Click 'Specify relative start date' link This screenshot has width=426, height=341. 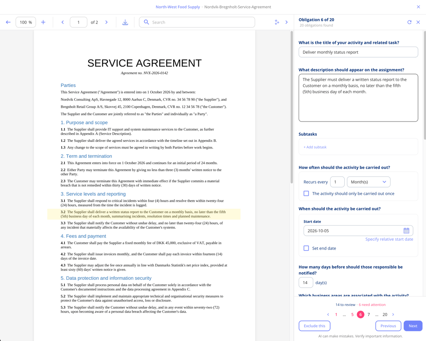pyautogui.click(x=389, y=239)
